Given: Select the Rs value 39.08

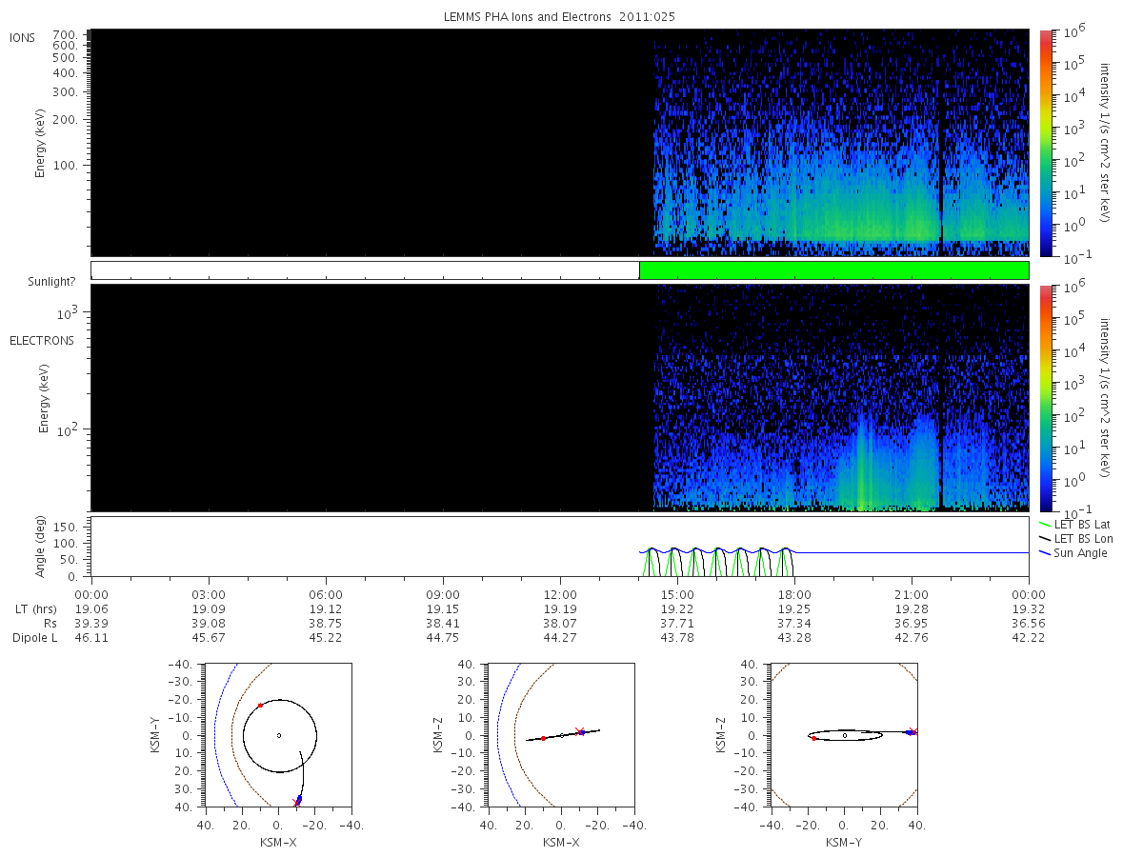Looking at the screenshot, I should [209, 623].
